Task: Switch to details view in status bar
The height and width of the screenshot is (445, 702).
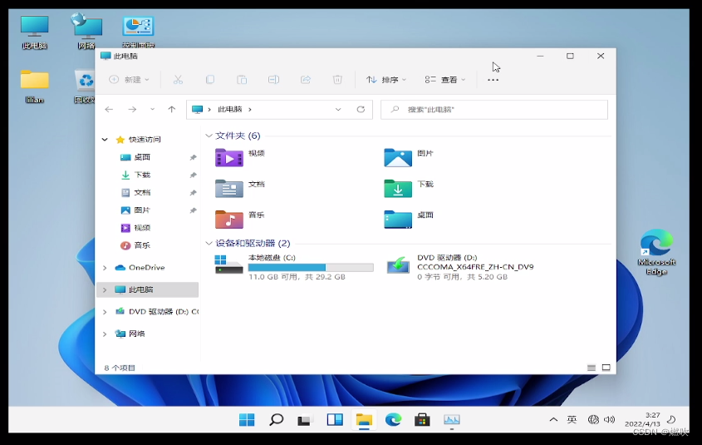Action: (592, 368)
